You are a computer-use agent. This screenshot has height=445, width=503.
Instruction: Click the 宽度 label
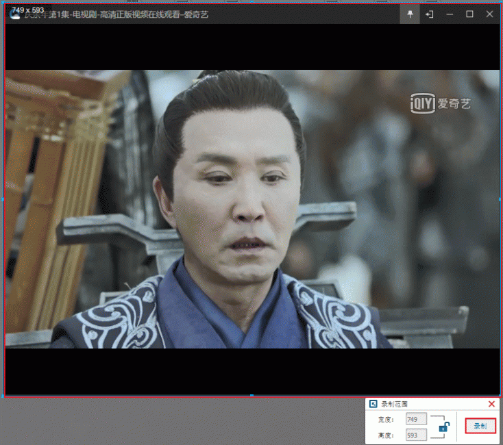(x=386, y=420)
